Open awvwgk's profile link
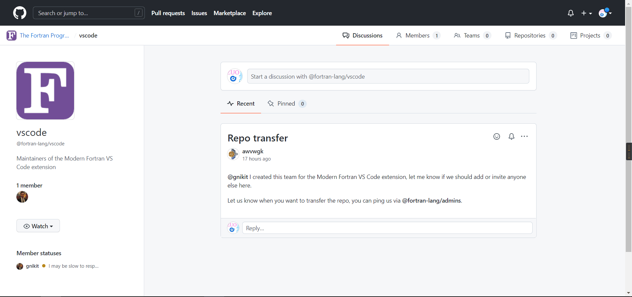This screenshot has height=297, width=632. [x=253, y=151]
